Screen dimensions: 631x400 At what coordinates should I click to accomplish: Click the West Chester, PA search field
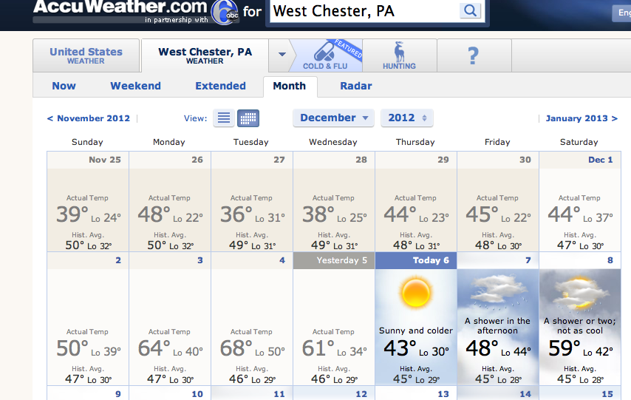(x=364, y=11)
